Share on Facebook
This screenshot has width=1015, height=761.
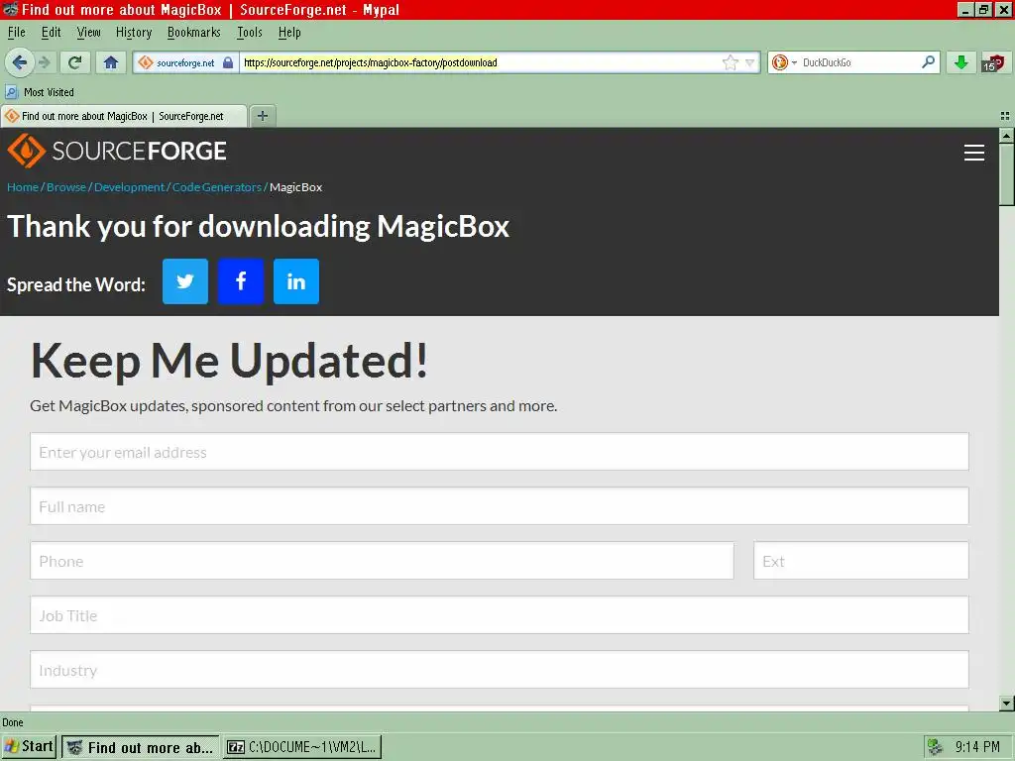(x=241, y=281)
